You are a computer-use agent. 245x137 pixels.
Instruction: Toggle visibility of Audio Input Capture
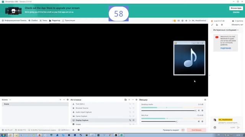pos(134,112)
